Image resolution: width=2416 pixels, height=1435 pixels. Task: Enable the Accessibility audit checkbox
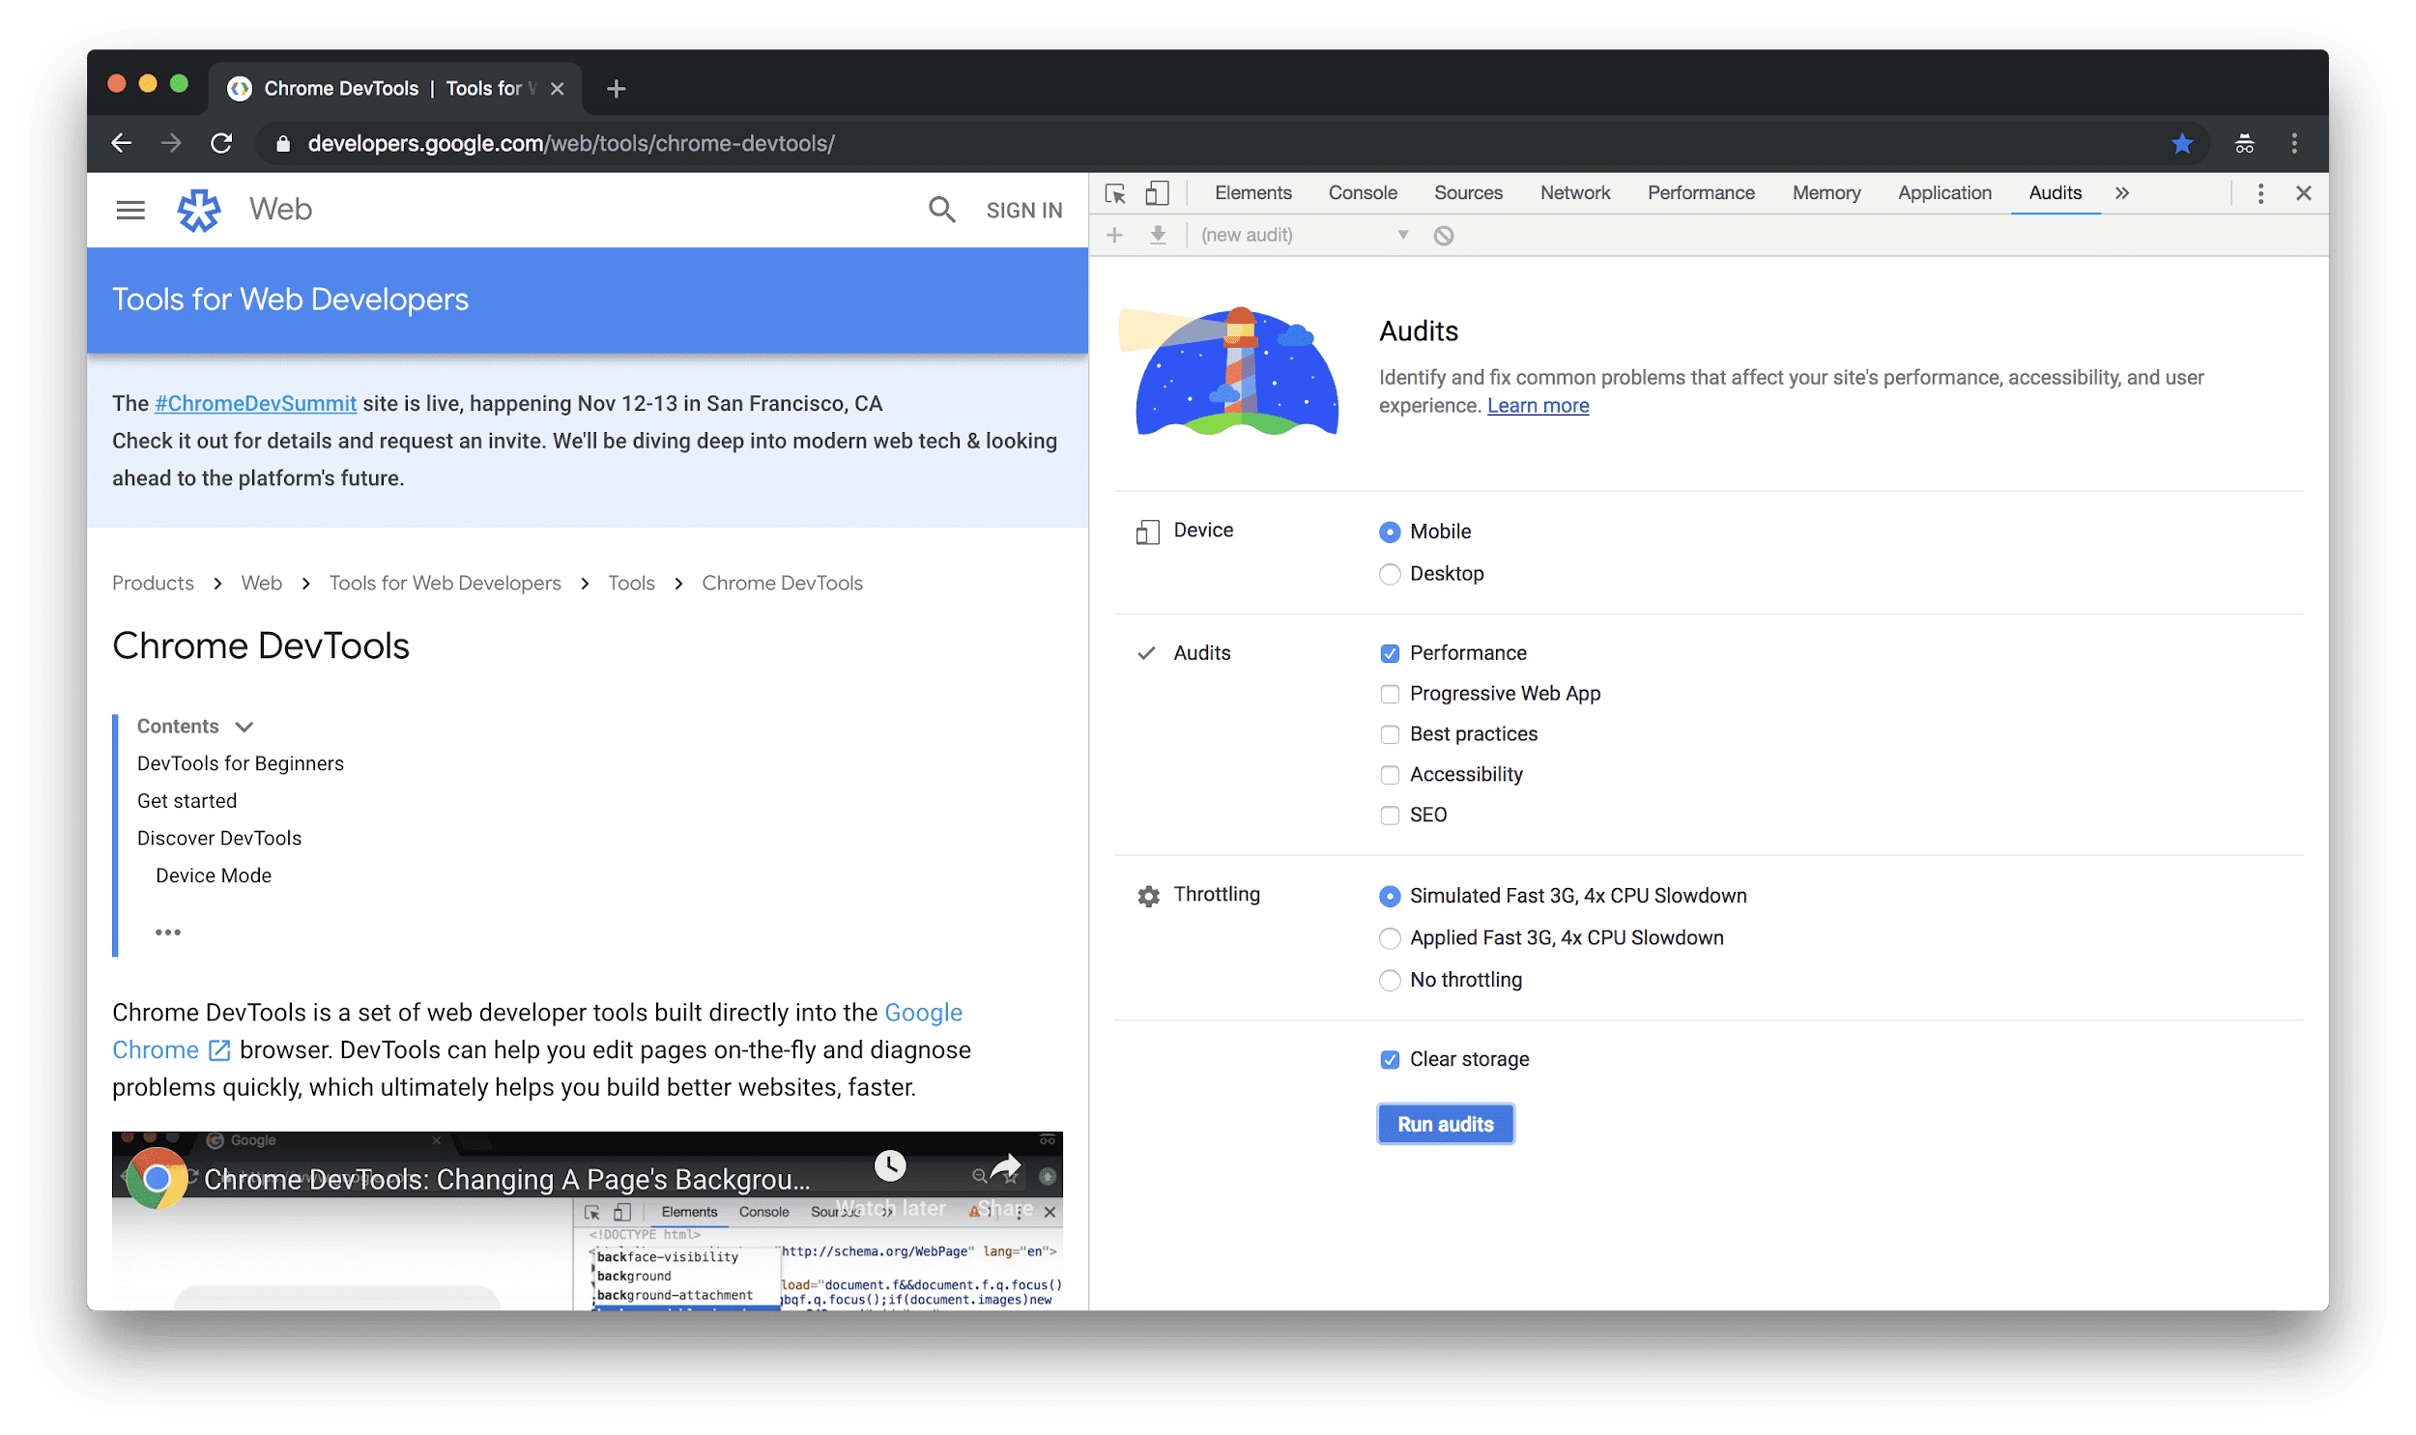click(x=1389, y=774)
